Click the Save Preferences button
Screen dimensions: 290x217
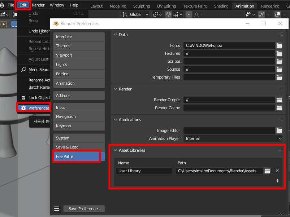(x=84, y=209)
